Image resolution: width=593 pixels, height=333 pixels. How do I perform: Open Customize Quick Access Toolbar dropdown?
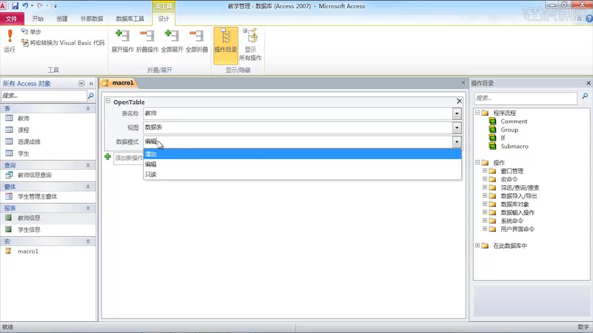(55, 6)
